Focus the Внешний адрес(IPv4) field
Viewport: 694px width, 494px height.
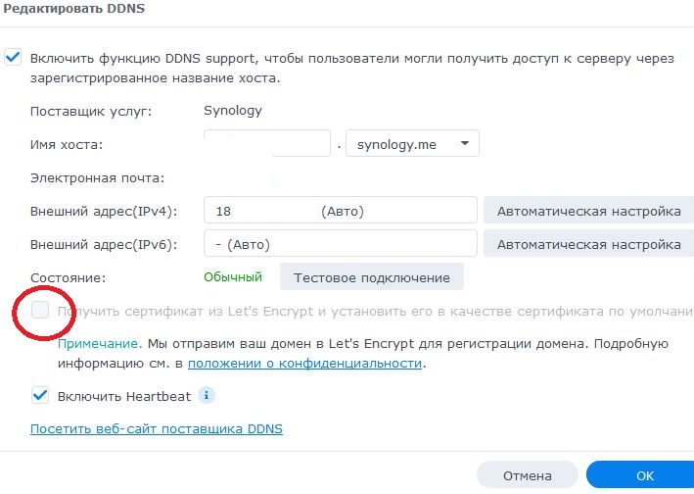tap(340, 211)
